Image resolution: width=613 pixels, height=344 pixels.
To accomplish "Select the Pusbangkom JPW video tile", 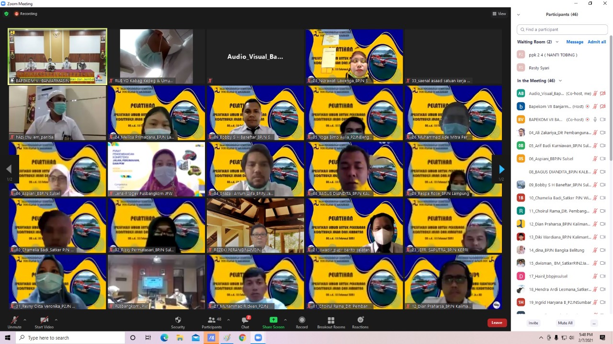I will [156, 281].
